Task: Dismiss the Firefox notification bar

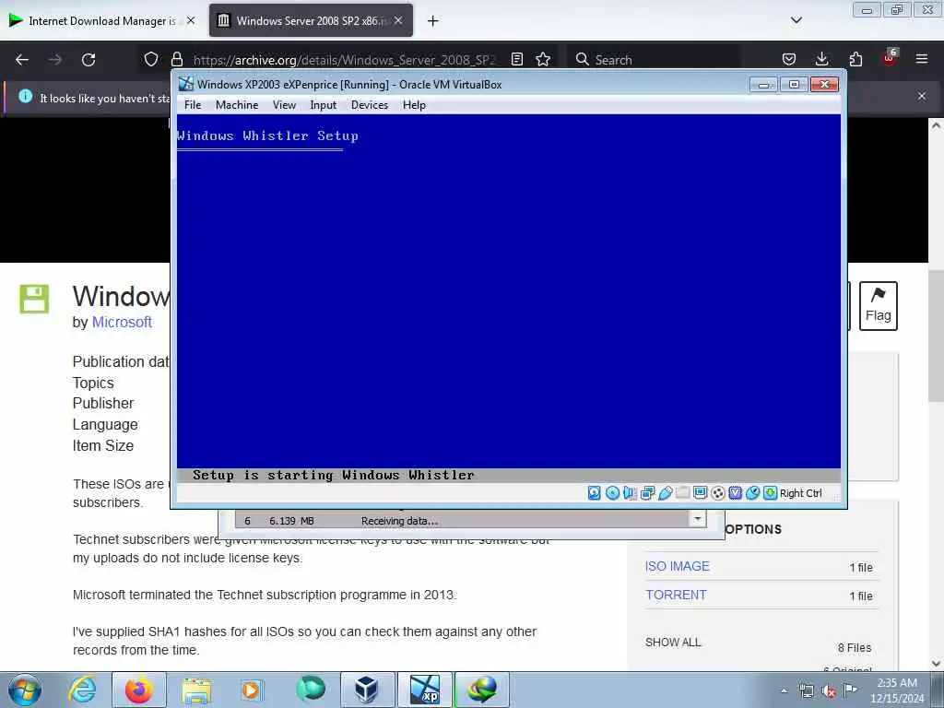Action: [922, 96]
